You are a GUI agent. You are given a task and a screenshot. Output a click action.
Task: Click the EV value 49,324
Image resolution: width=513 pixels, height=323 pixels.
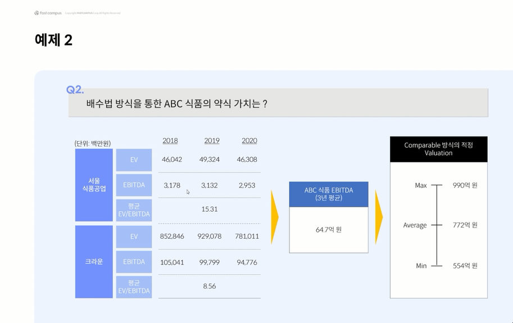point(210,160)
